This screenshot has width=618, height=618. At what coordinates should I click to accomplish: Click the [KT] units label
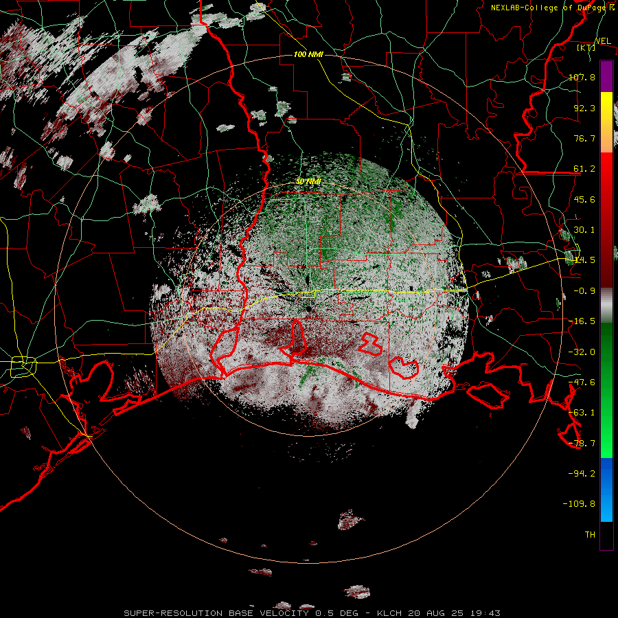coord(586,47)
